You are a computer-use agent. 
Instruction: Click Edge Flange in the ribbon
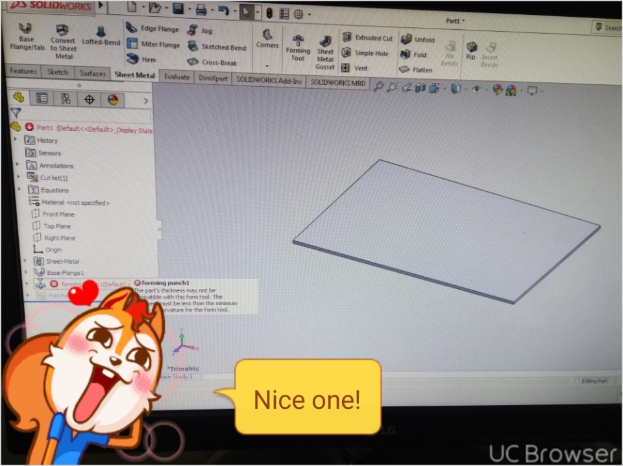(x=153, y=28)
